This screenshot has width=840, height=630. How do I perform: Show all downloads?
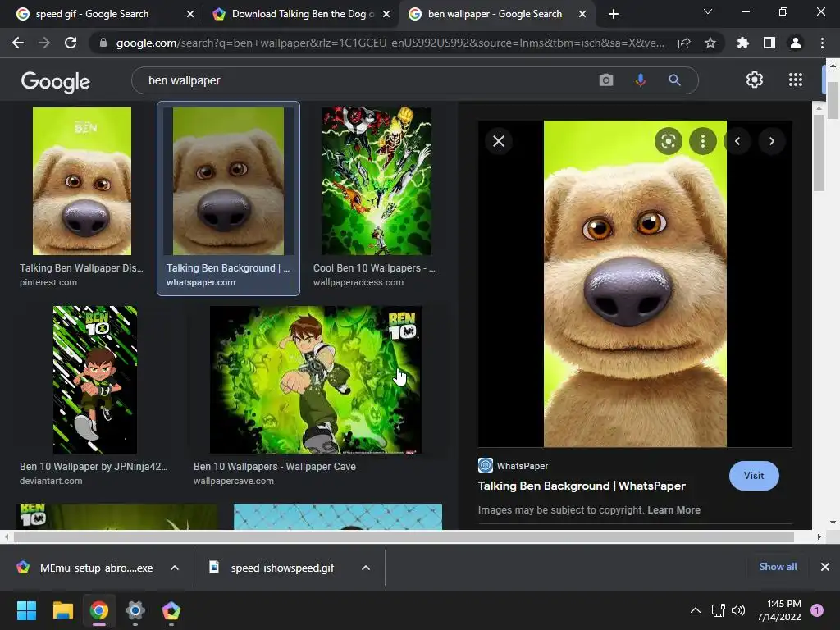coord(778,567)
